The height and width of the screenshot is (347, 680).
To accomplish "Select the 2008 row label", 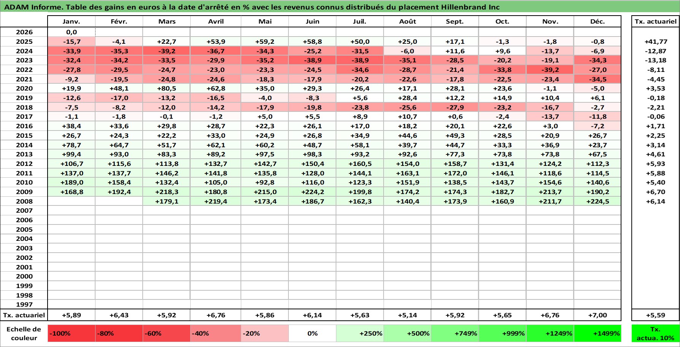I will [24, 201].
